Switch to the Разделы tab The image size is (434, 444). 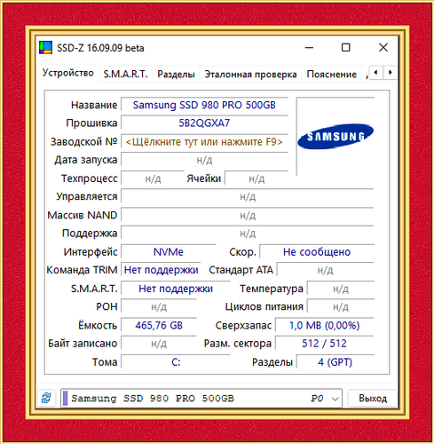176,74
